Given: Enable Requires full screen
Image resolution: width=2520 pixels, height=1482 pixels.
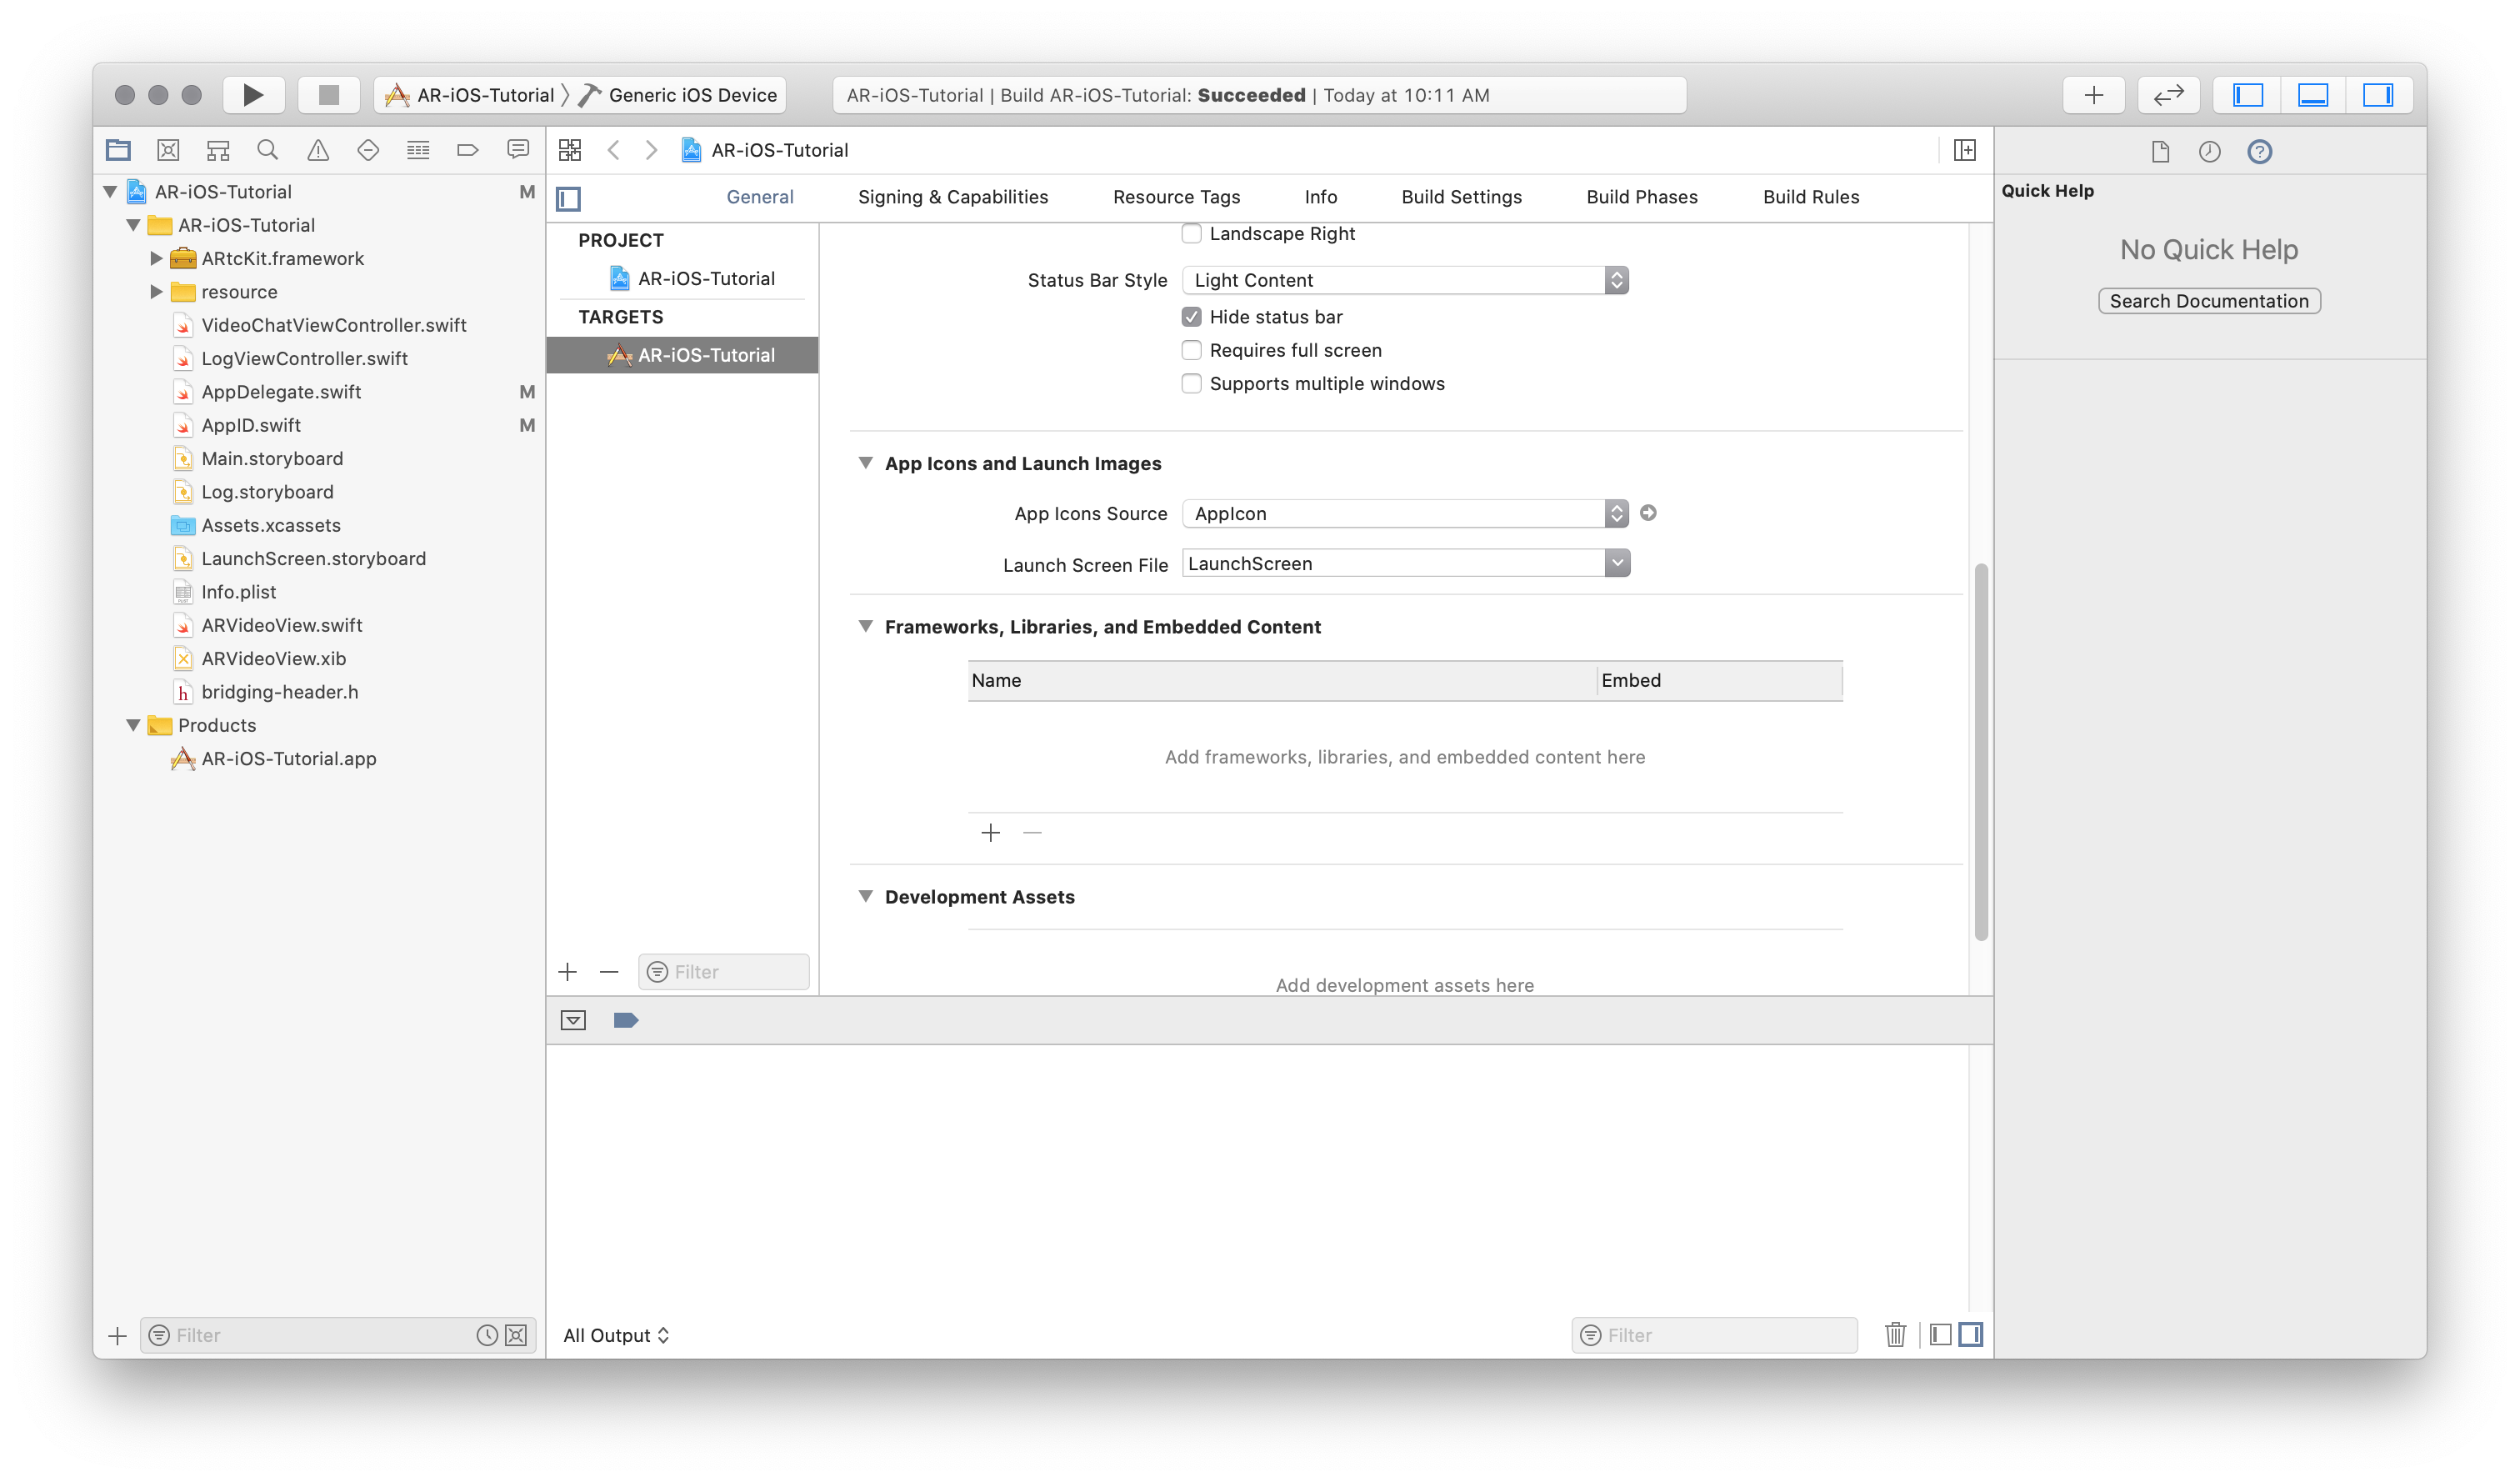Looking at the screenshot, I should point(1191,350).
